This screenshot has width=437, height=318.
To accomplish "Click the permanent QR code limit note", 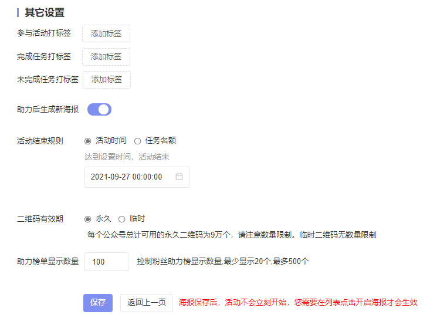I will [x=231, y=235].
